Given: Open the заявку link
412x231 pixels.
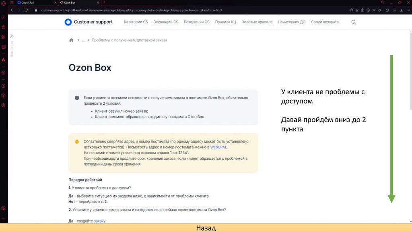Looking at the screenshot, I should [100, 221].
